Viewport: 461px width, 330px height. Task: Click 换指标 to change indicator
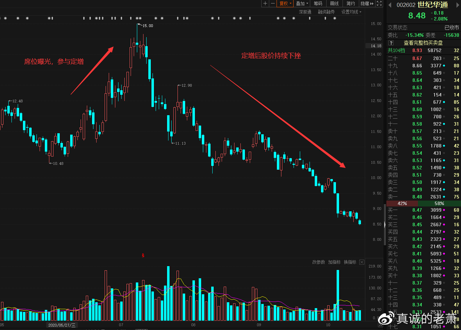(350, 262)
